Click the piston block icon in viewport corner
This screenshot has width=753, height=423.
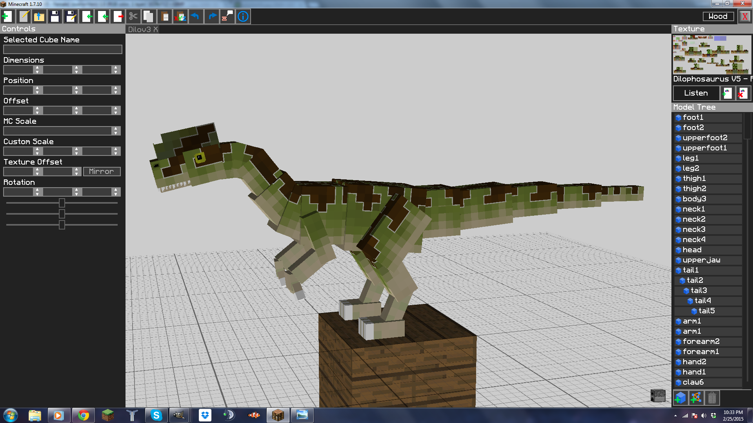pos(658,395)
